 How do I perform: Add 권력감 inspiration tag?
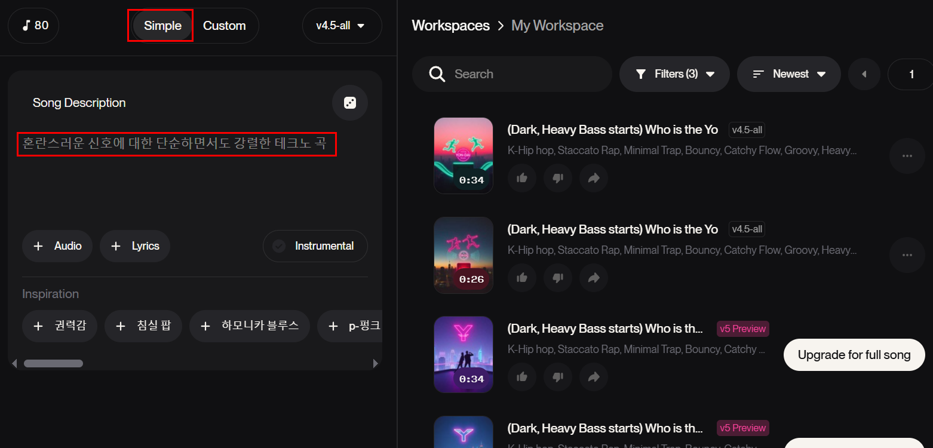60,326
